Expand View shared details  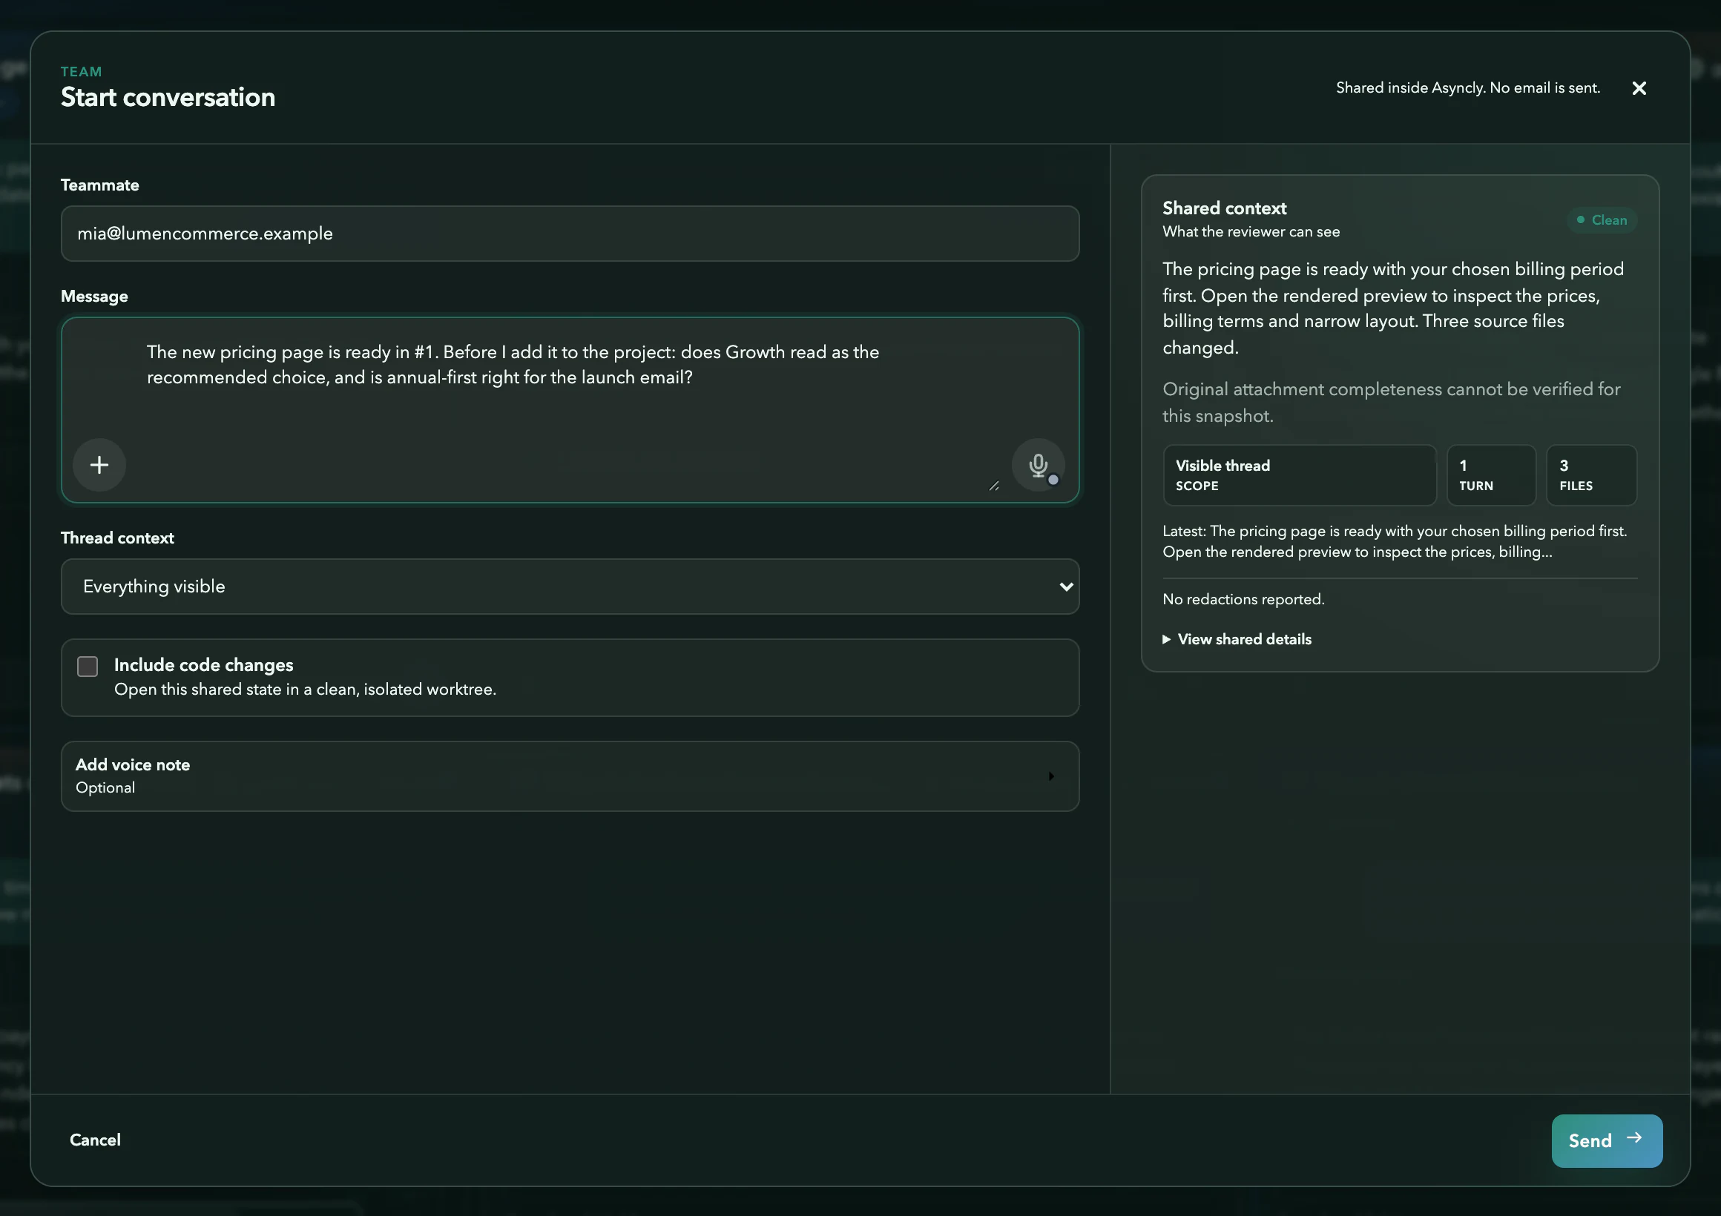pyautogui.click(x=1237, y=639)
